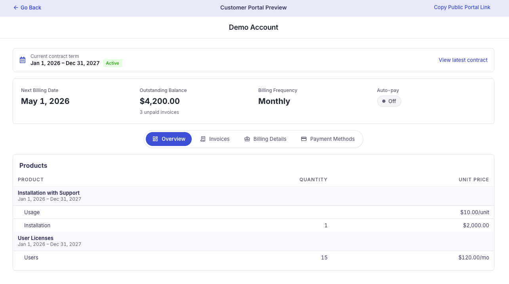The width and height of the screenshot is (509, 284).
Task: Click the Users quantity 15
Action: 324,257
